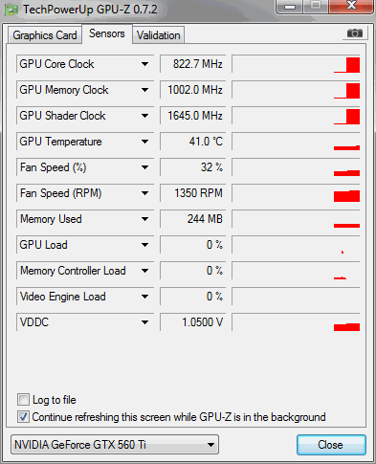Select the Sensors tab
The image size is (376, 464).
107,33
